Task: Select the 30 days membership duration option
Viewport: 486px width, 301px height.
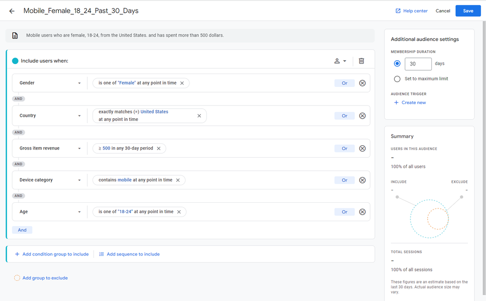Action: point(397,63)
